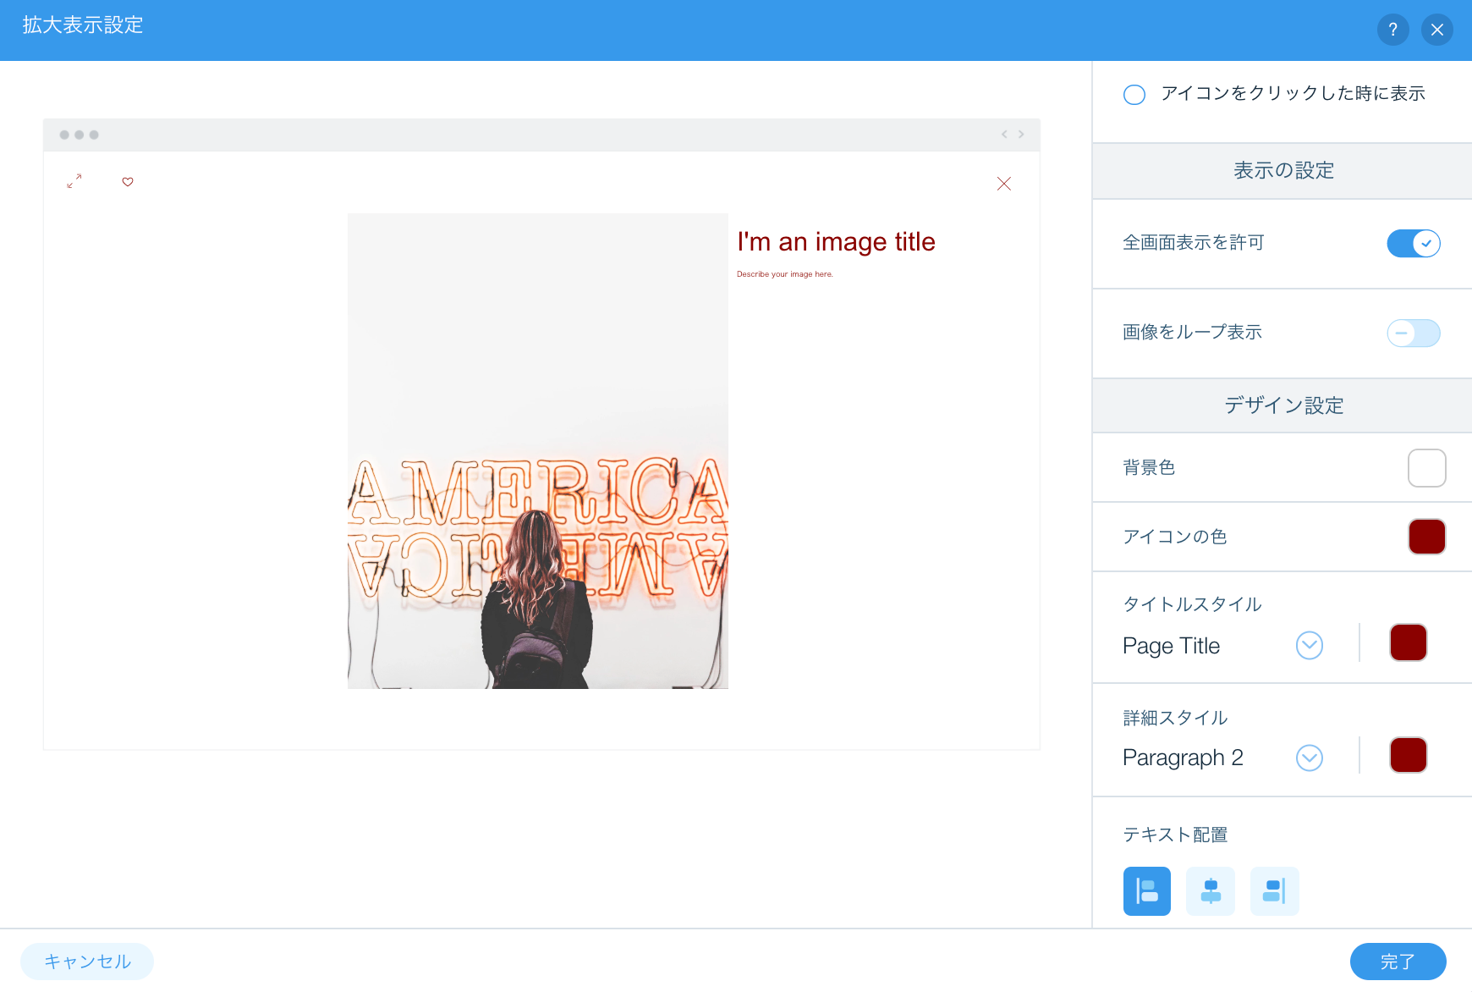
Task: Click the preview browser forward arrow
Action: [1021, 135]
